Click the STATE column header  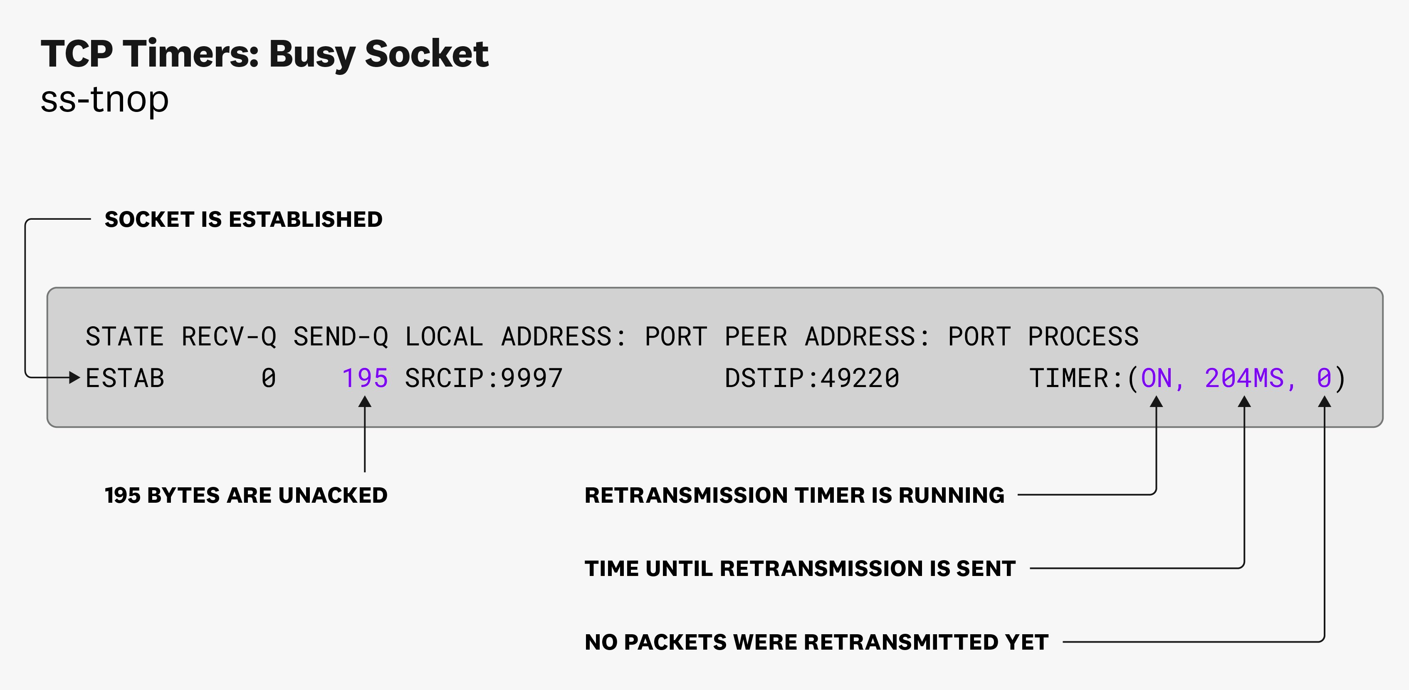(x=125, y=337)
